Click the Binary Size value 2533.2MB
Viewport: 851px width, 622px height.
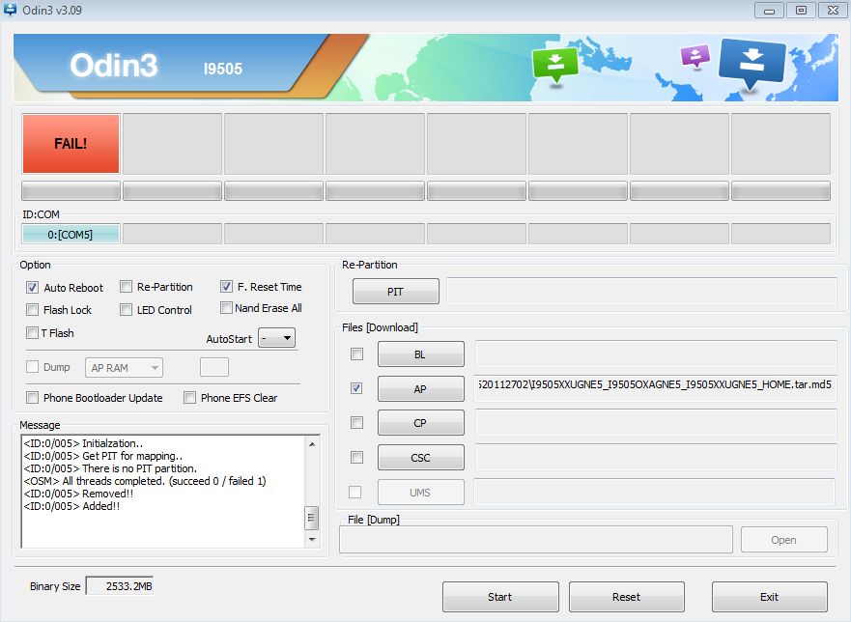(x=120, y=585)
